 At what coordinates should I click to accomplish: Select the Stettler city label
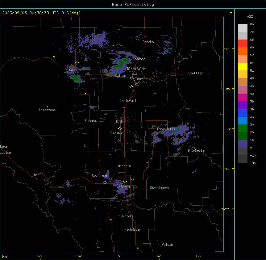(x=195, y=73)
